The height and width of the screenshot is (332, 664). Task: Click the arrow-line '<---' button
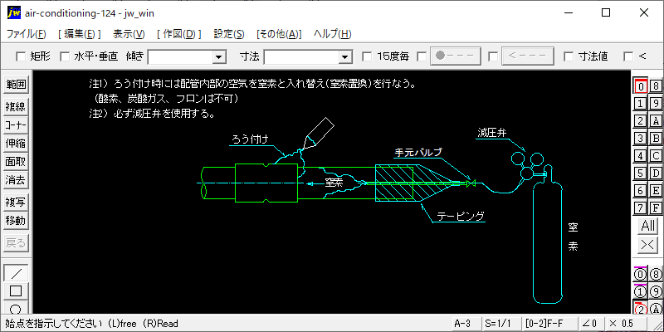coord(528,56)
